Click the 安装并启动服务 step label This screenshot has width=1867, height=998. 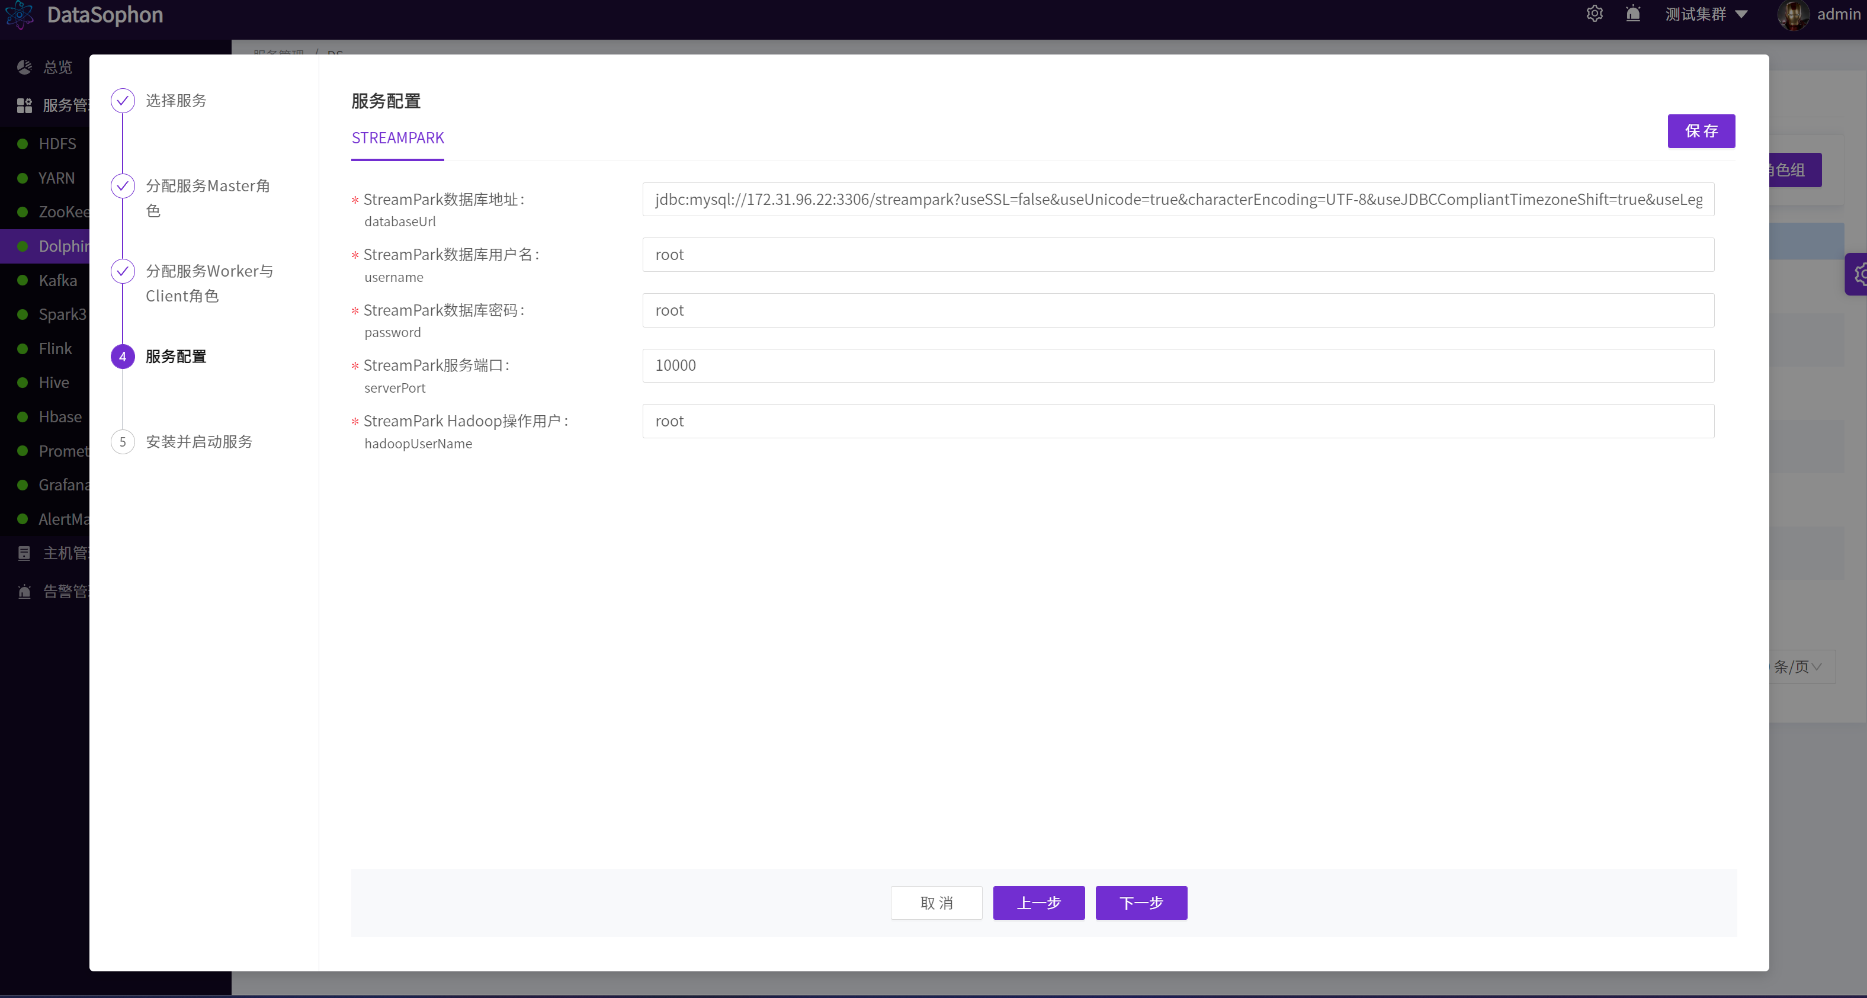point(198,441)
